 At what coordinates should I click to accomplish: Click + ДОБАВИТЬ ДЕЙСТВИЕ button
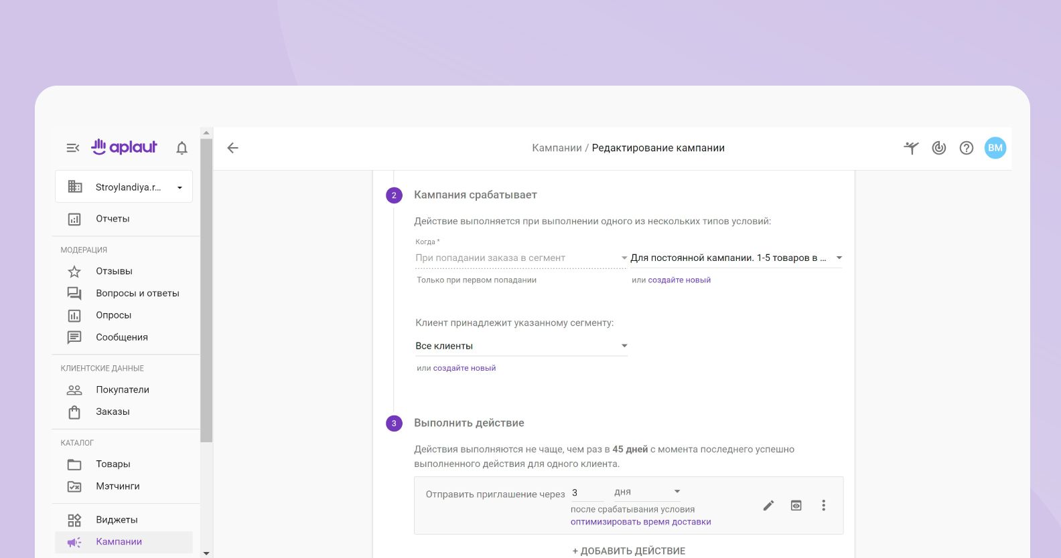pos(628,551)
